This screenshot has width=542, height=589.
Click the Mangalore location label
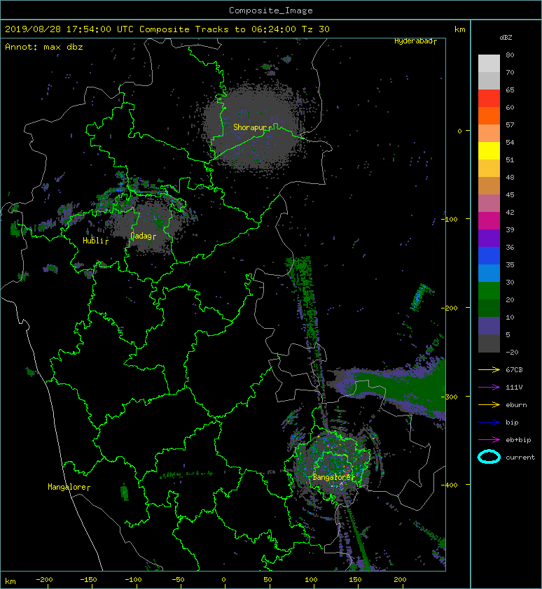coord(67,487)
